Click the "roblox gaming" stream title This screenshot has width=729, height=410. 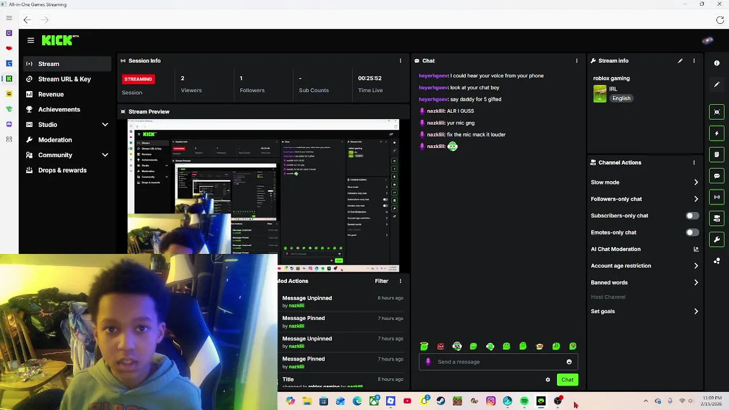coord(611,79)
